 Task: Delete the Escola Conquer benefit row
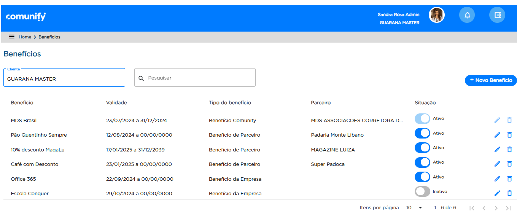pos(509,193)
